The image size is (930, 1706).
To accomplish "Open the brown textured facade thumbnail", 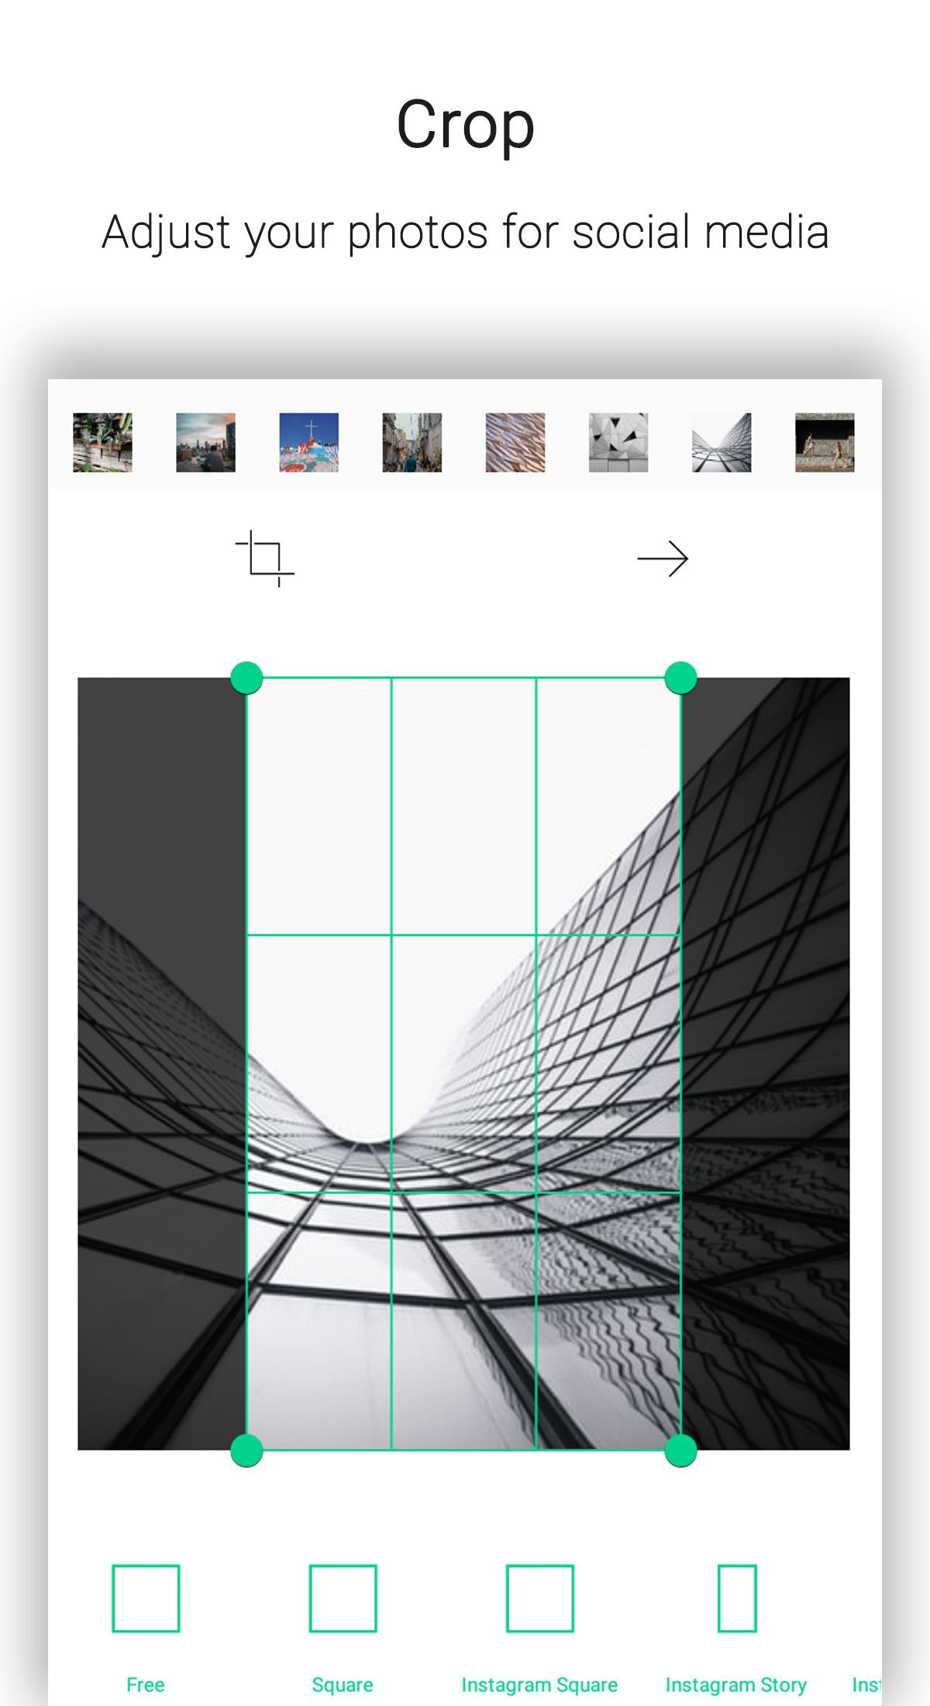I will 515,443.
